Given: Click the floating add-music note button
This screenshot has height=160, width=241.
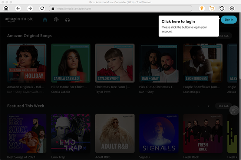Looking at the screenshot, I should [x=234, y=110].
